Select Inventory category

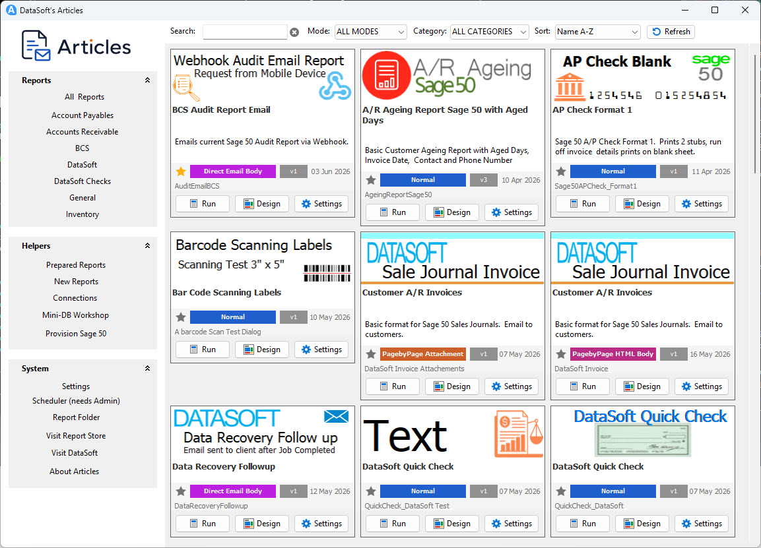pyautogui.click(x=83, y=214)
